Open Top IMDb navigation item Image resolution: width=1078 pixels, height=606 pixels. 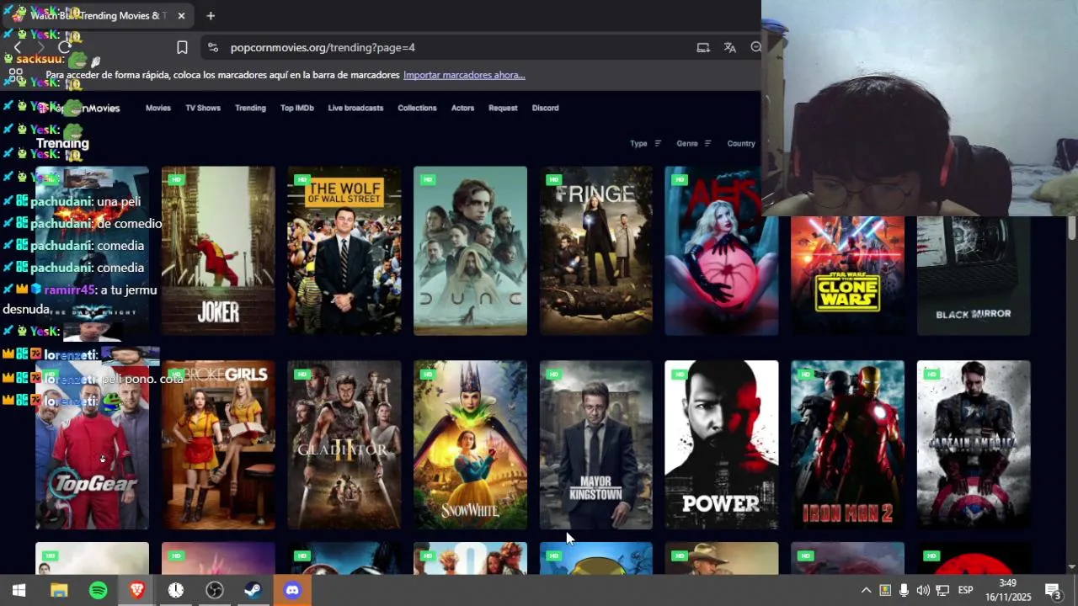click(x=297, y=108)
